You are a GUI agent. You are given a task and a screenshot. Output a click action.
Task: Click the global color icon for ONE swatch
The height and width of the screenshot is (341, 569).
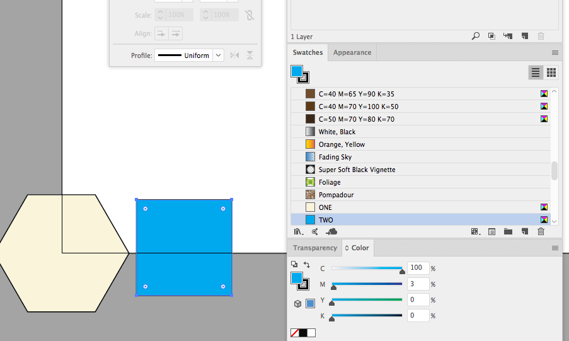(x=544, y=207)
